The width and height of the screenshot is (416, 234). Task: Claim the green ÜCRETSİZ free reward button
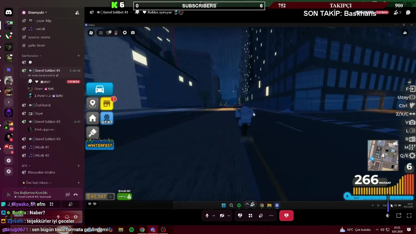(124, 197)
